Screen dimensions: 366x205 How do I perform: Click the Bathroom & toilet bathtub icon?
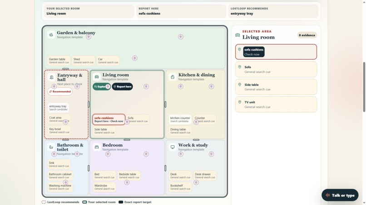click(x=51, y=147)
